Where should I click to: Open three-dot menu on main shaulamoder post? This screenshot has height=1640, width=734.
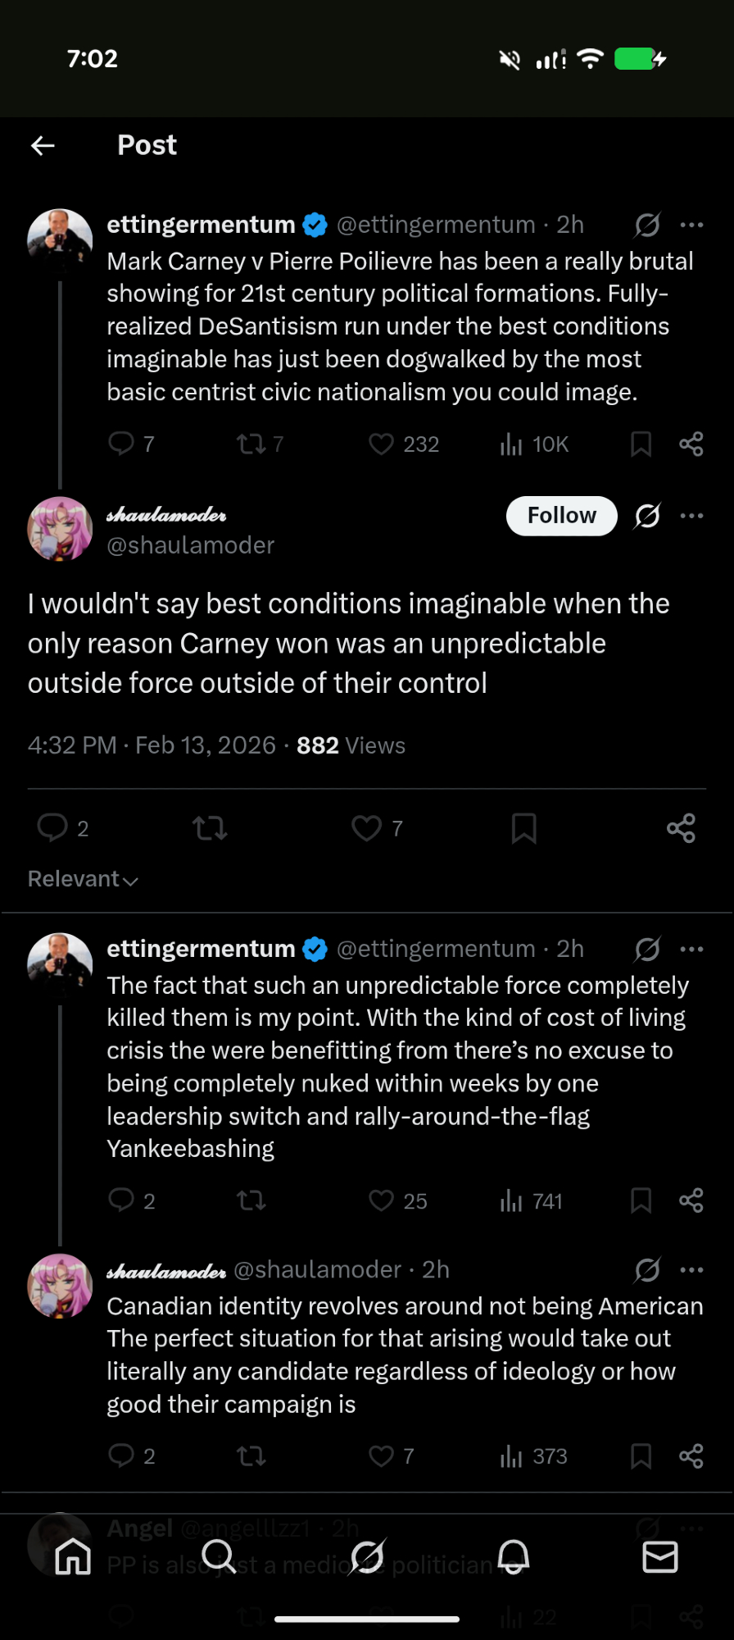pyautogui.click(x=691, y=516)
